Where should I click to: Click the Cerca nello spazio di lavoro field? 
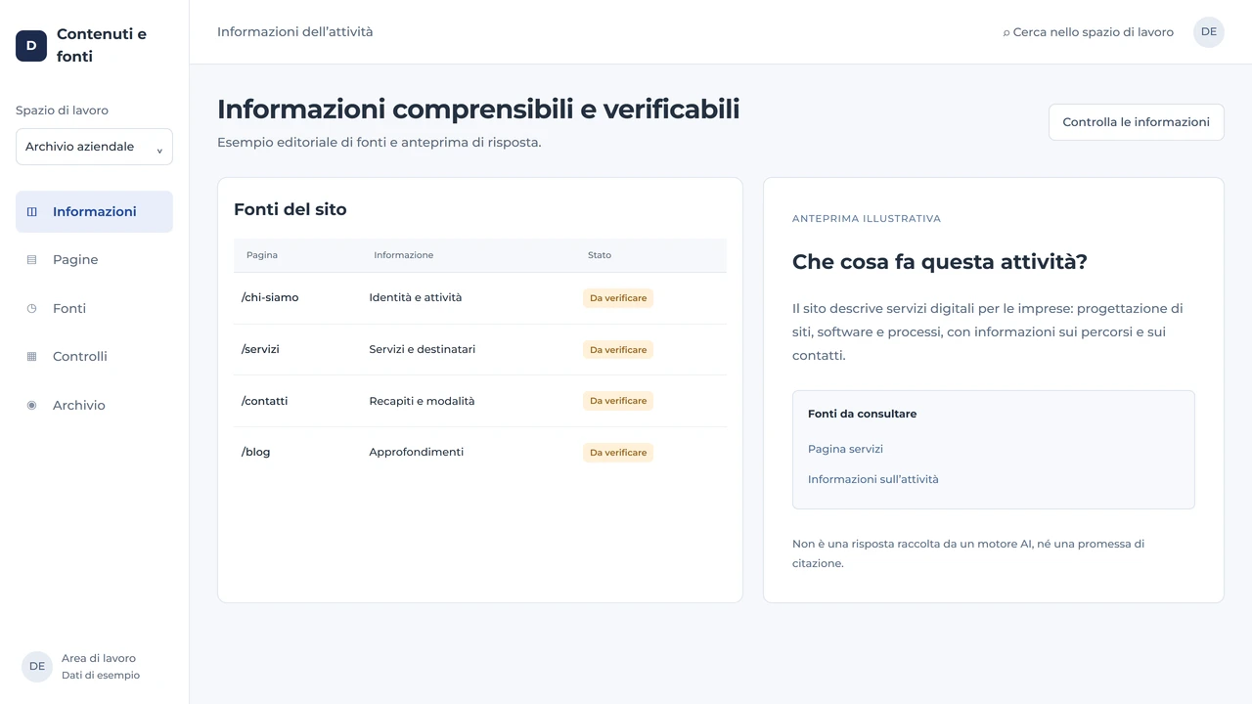[x=1088, y=32]
